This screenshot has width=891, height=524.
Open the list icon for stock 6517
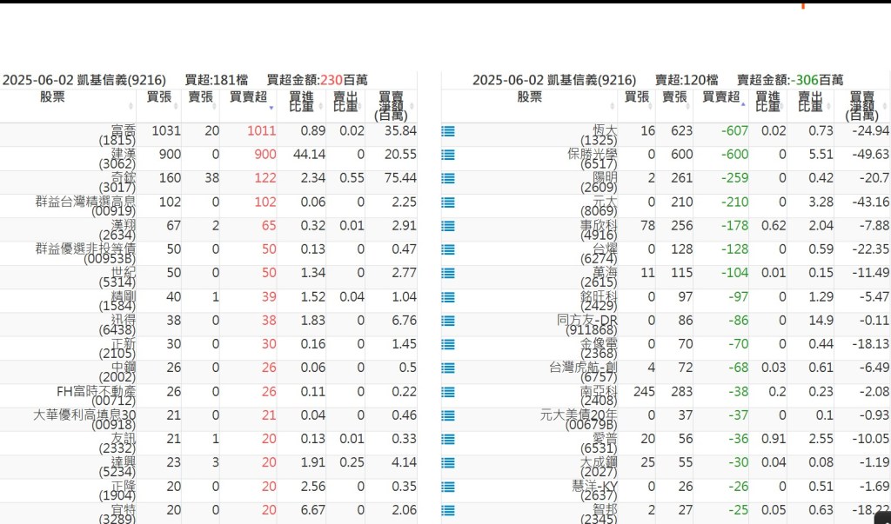pyautogui.click(x=448, y=155)
